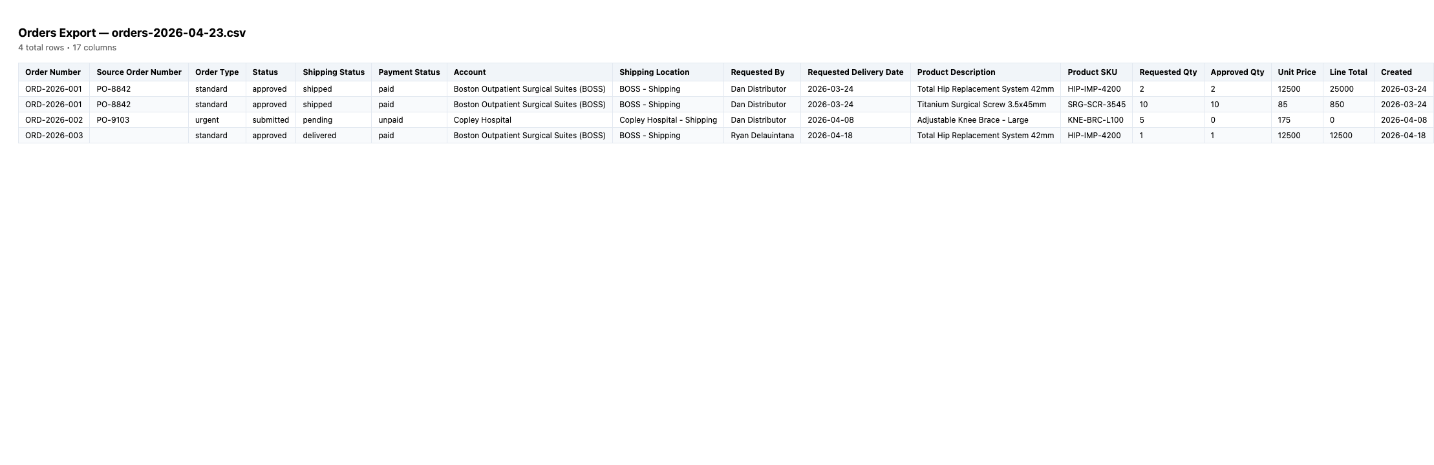Click the Requested Qty column header
Screen dimensions: 1434x465
1168,72
